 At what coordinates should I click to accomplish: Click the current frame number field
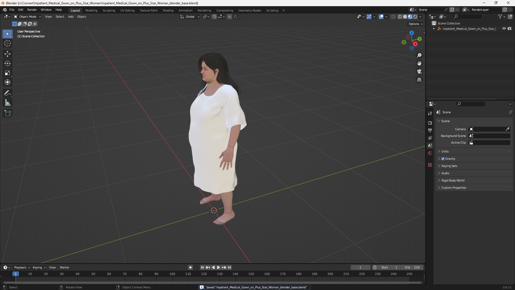pyautogui.click(x=360, y=267)
